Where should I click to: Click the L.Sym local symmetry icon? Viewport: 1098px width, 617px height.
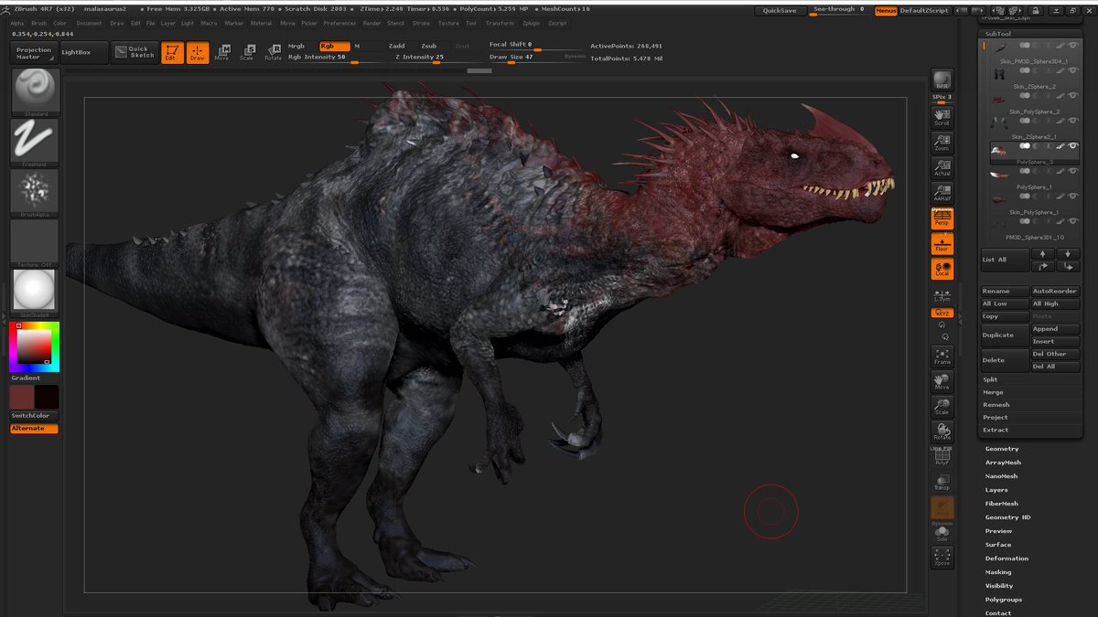pyautogui.click(x=942, y=294)
